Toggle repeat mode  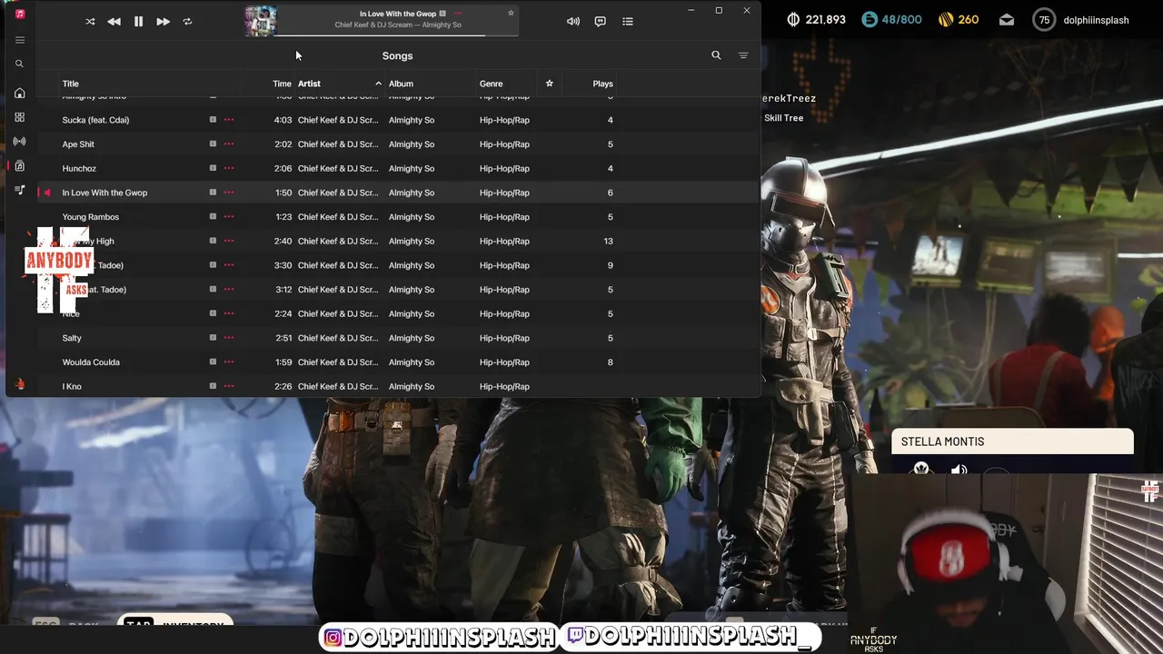point(187,22)
